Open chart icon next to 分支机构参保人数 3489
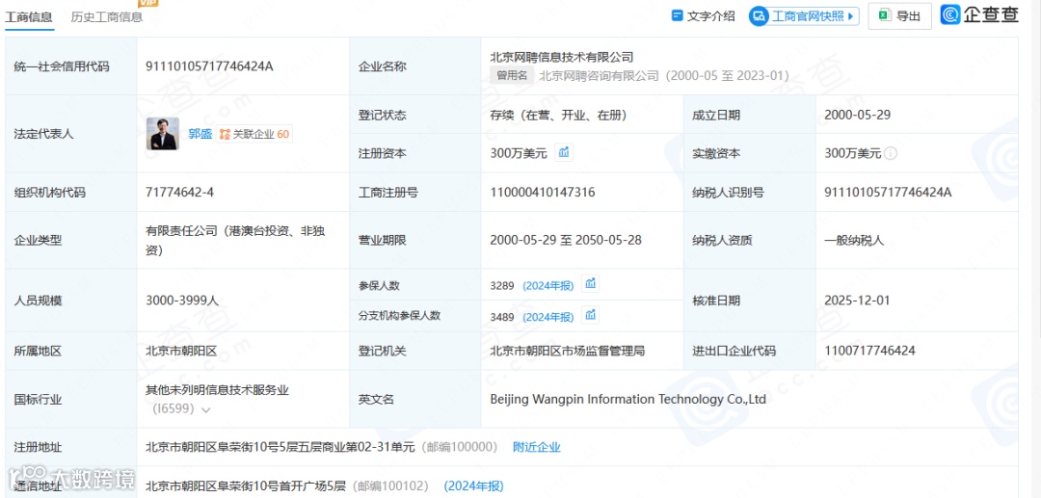 tap(590, 315)
